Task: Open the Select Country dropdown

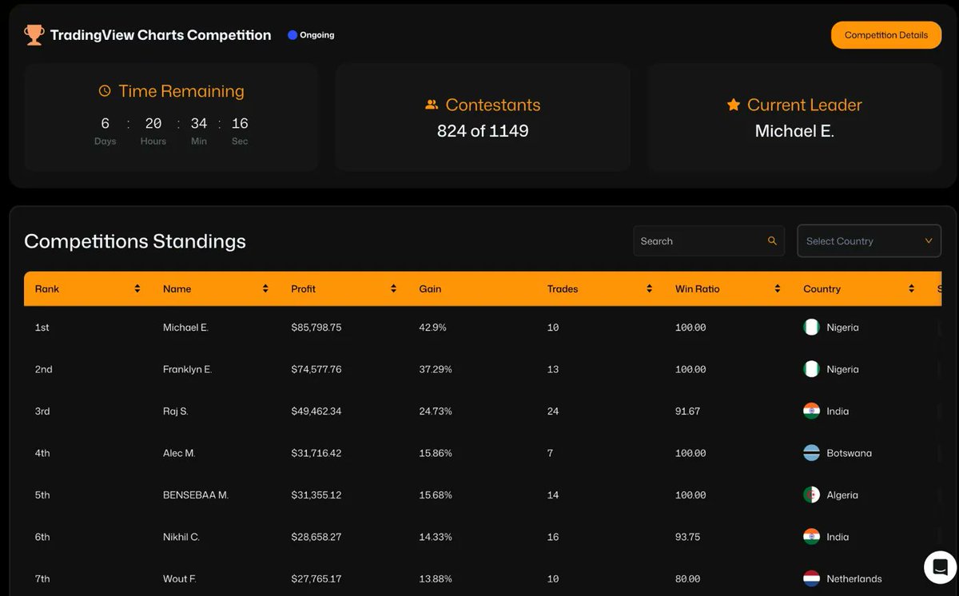Action: click(869, 240)
